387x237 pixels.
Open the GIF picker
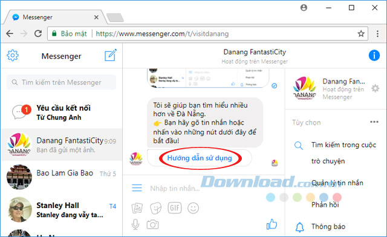(x=175, y=208)
